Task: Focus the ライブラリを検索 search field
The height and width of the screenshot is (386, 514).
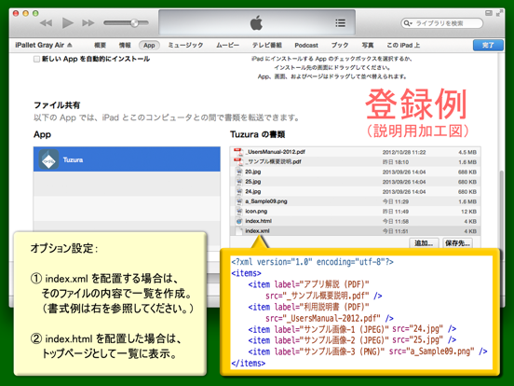Action: tap(442, 23)
